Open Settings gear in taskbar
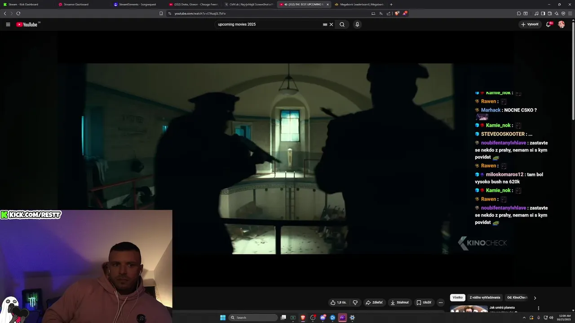 point(352,318)
